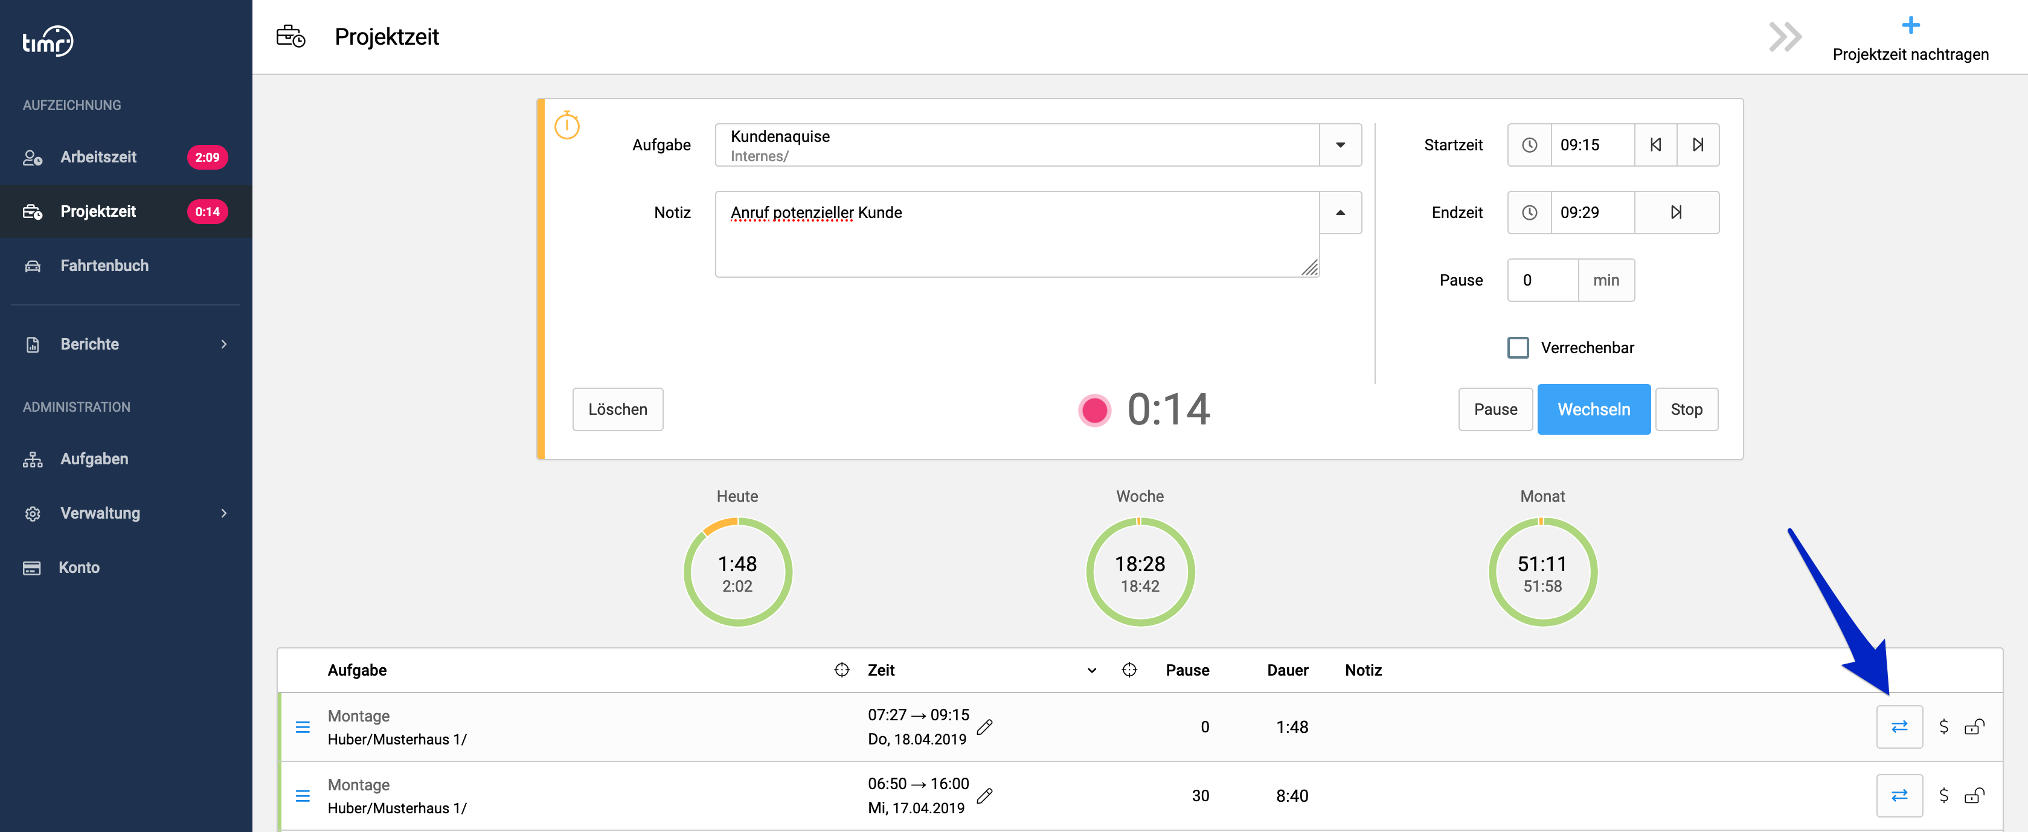Open row menu for 18.04.2019 Montage entry
The image size is (2028, 832).
(303, 728)
